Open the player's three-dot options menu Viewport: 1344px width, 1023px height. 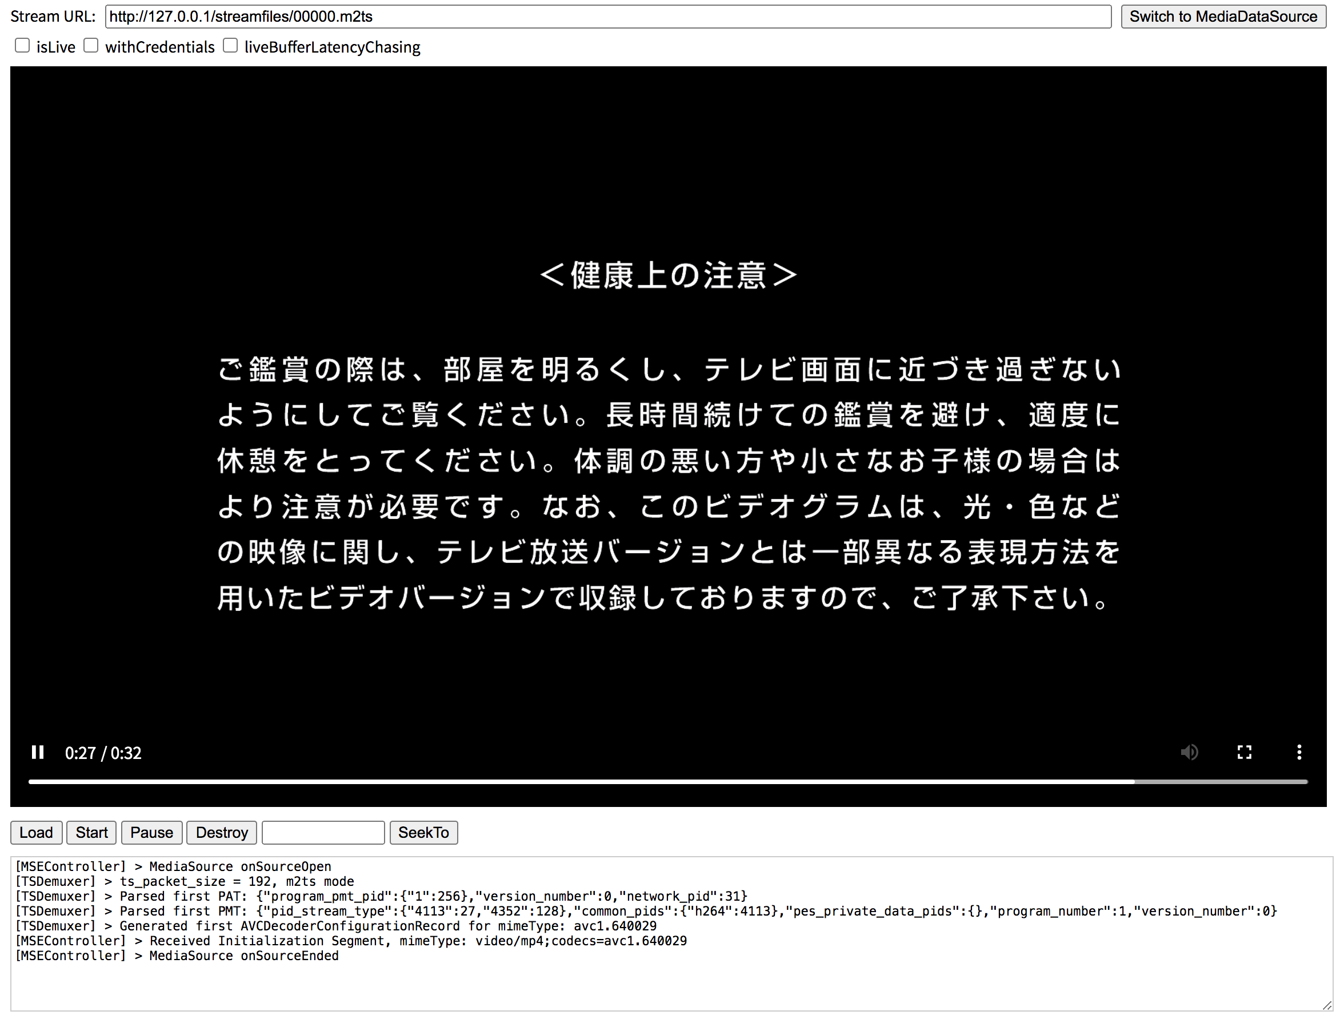1299,752
